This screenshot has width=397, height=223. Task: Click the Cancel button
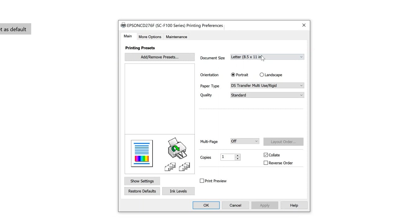235,205
